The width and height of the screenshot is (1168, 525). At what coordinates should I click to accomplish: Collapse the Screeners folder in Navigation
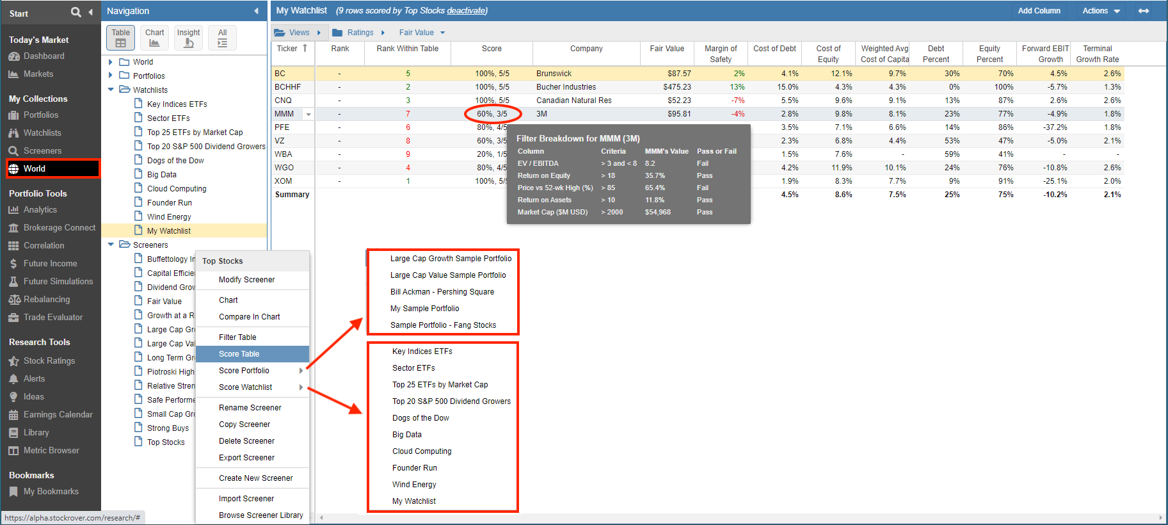[111, 245]
